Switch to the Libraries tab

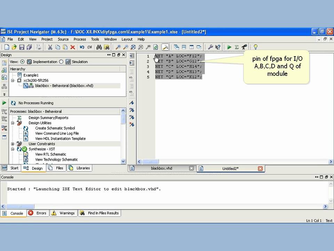[79, 168]
